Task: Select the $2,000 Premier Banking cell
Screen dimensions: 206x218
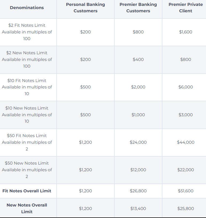Action: (x=138, y=87)
